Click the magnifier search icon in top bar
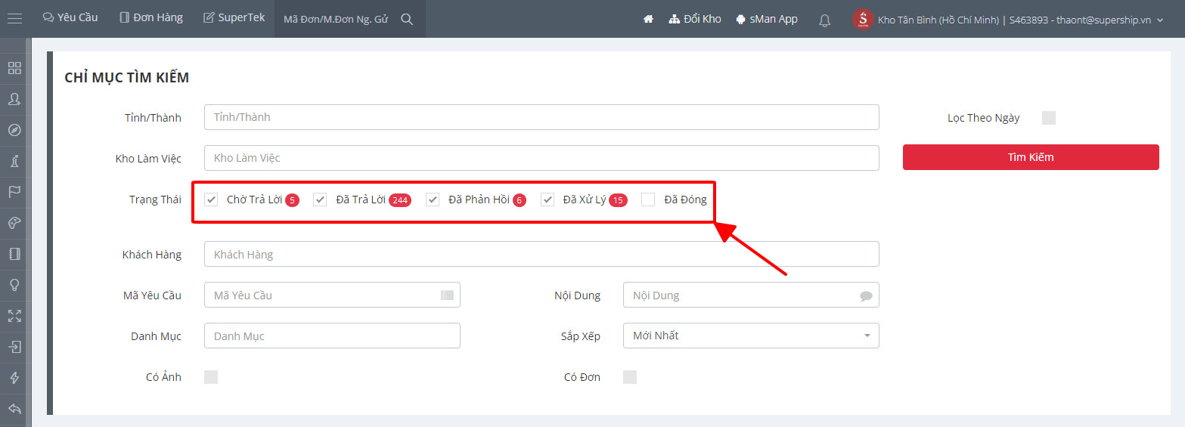The image size is (1185, 427). [x=407, y=19]
